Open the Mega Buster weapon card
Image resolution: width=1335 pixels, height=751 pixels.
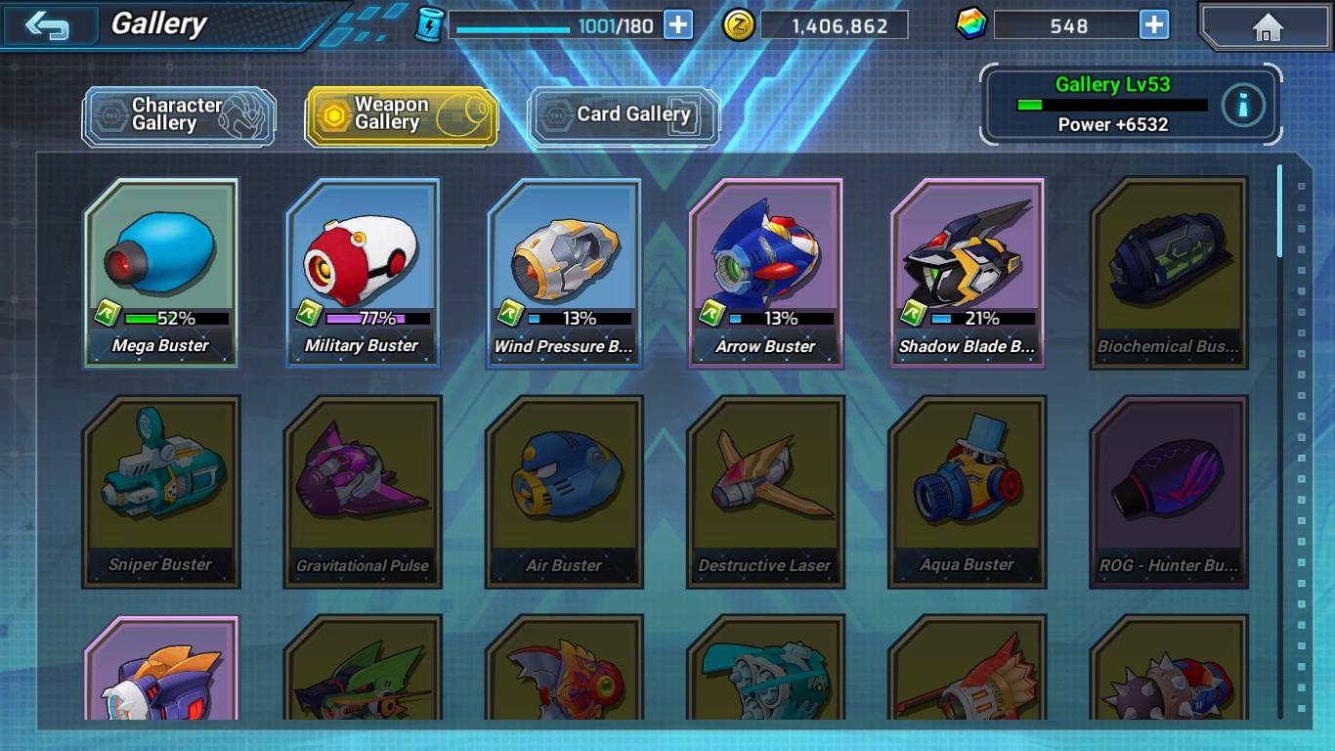tap(161, 273)
